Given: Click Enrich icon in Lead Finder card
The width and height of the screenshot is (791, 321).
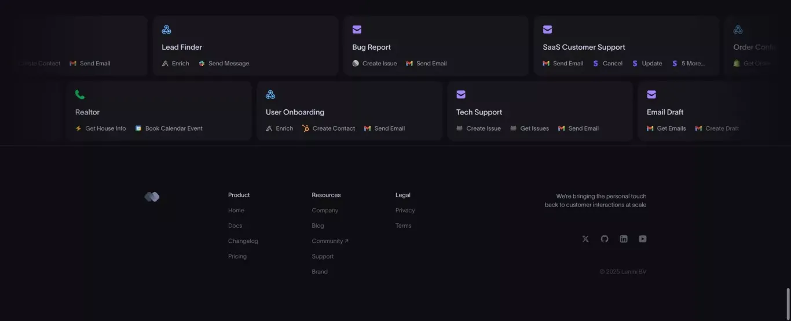Looking at the screenshot, I should 165,64.
